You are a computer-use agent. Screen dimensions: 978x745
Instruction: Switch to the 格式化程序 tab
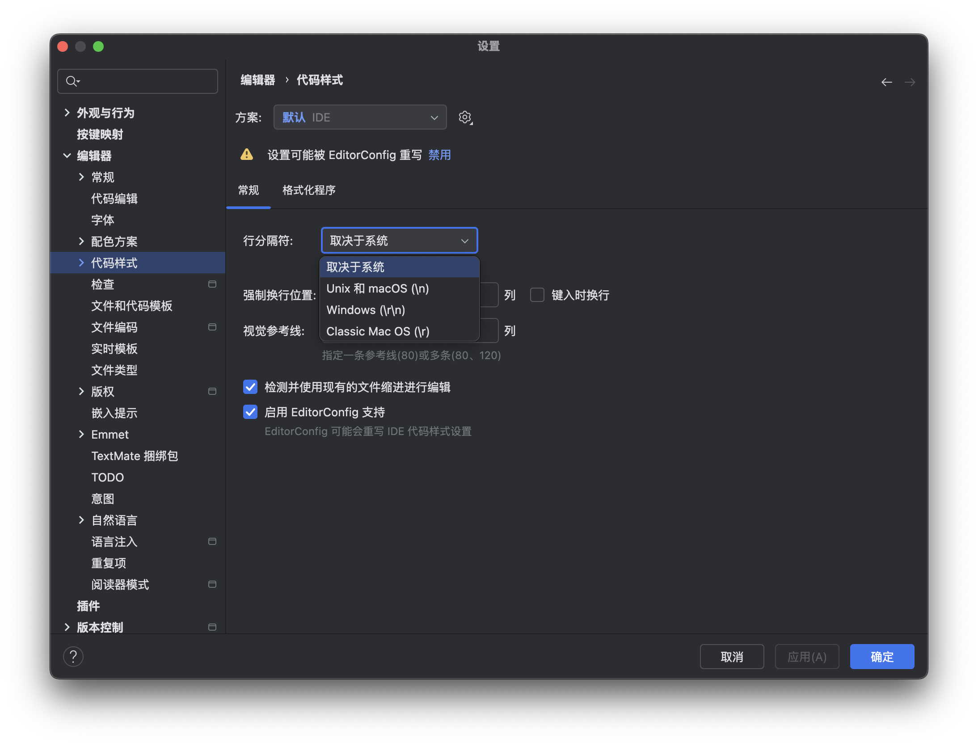click(x=309, y=190)
